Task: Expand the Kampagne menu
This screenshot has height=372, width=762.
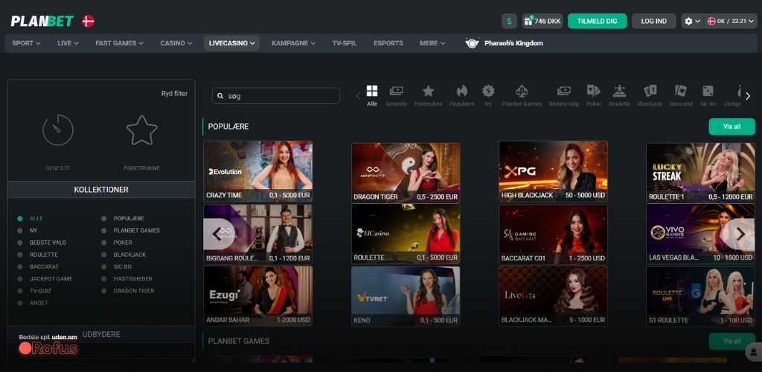Action: tap(293, 43)
